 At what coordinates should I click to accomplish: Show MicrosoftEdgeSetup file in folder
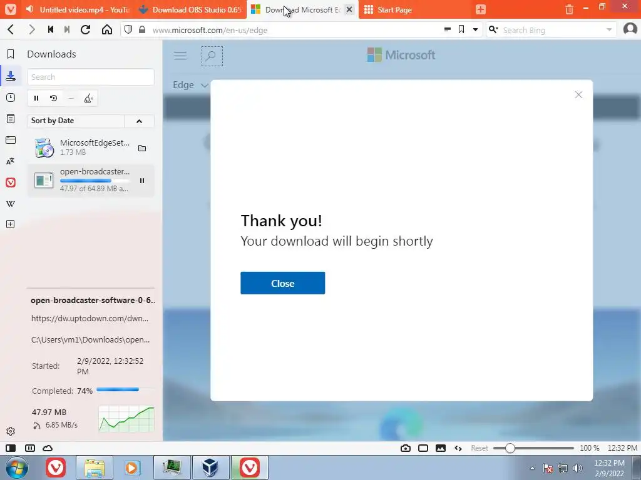click(142, 147)
